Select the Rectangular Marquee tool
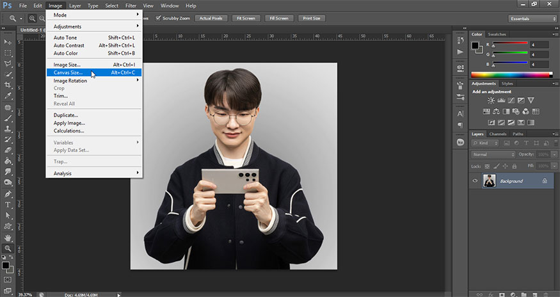This screenshot has width=560, height=297. pyautogui.click(x=8, y=52)
